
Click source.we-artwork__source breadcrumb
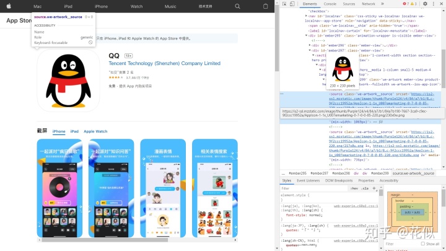point(413,173)
